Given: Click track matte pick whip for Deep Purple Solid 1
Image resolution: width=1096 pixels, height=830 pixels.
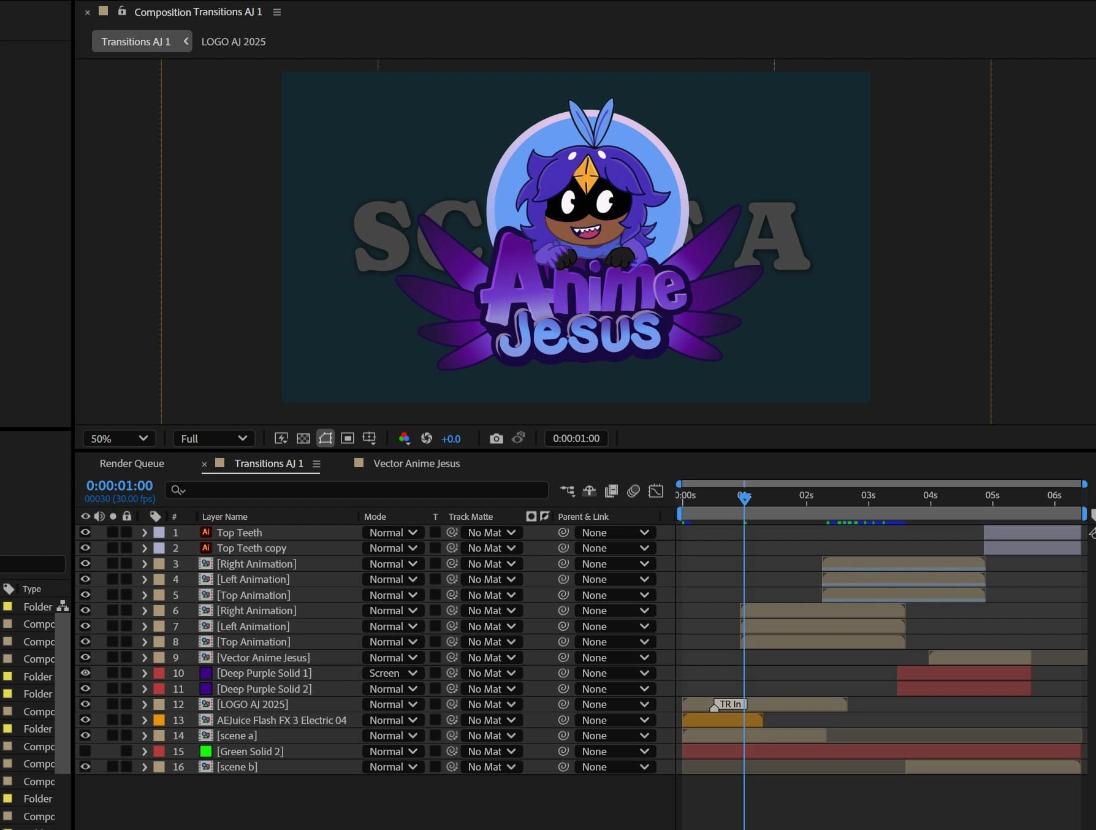Looking at the screenshot, I should pos(452,672).
